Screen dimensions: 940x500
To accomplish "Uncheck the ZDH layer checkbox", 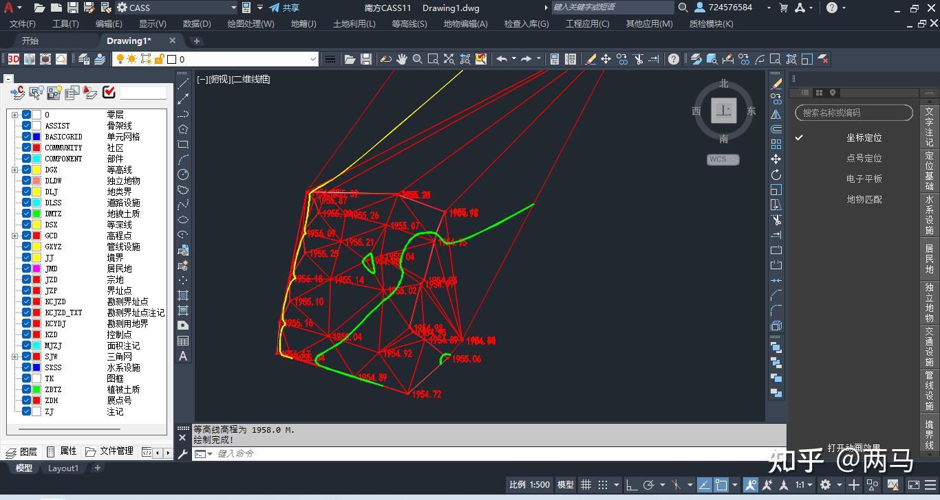I will [28, 400].
